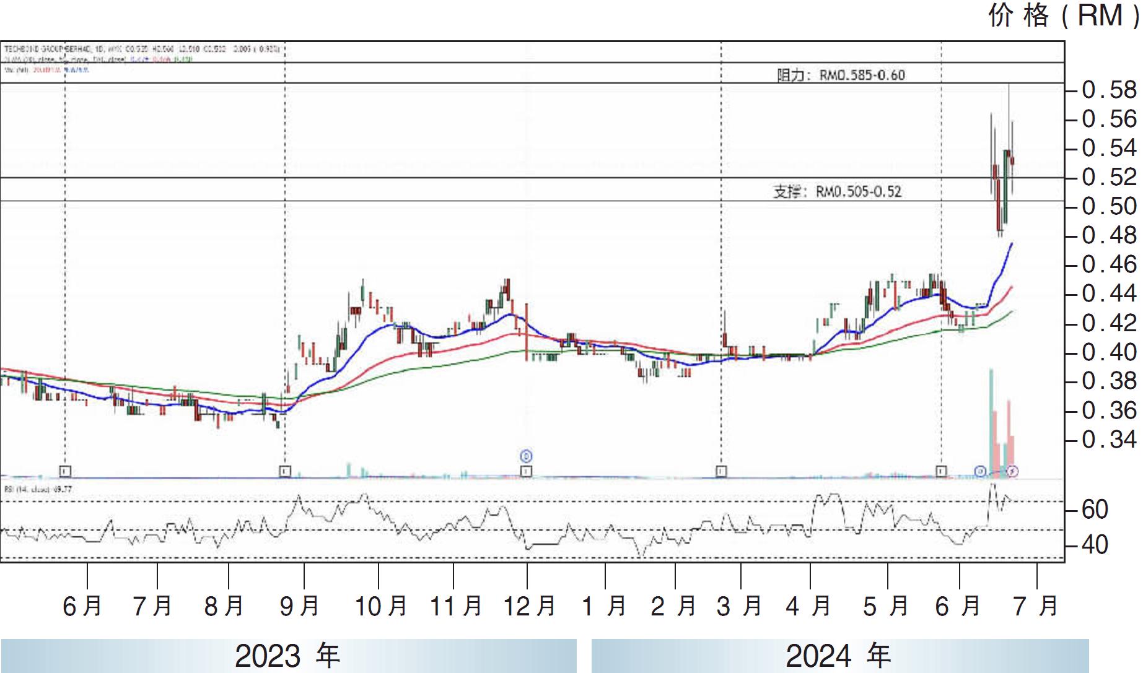Select the Techbond Group Berhad title legend
1143x673 pixels.
point(141,48)
